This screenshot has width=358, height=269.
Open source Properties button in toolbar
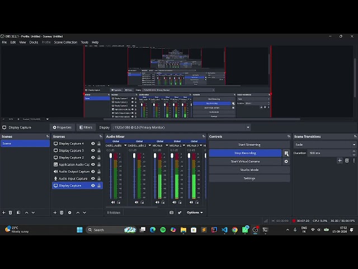click(x=62, y=127)
